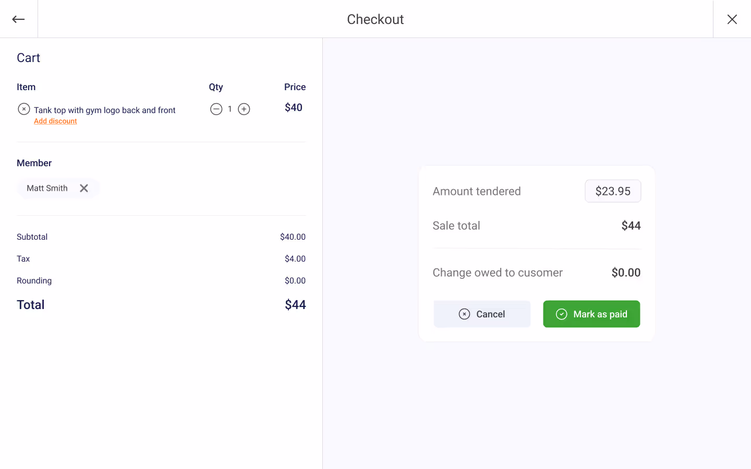The width and height of the screenshot is (751, 469).
Task: Go back using the left arrow icon
Action: tap(19, 19)
